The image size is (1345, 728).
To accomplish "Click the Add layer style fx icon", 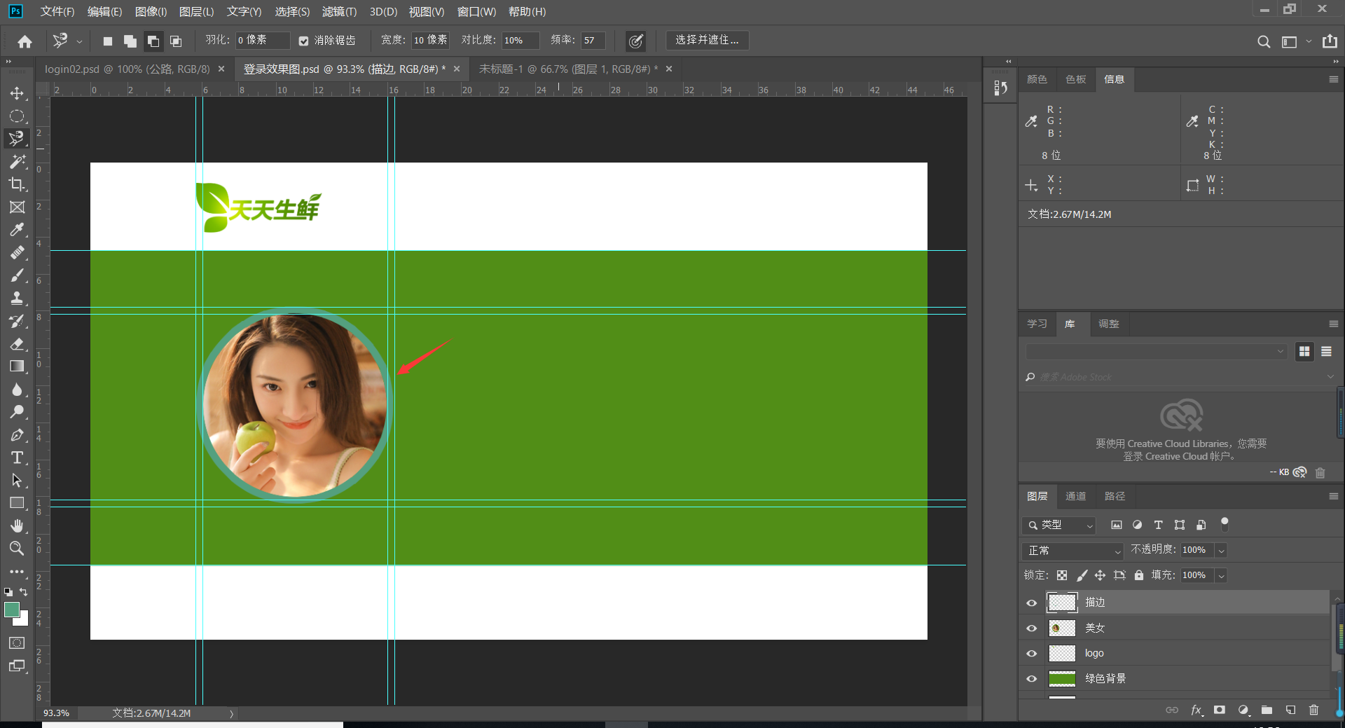I will [1196, 710].
